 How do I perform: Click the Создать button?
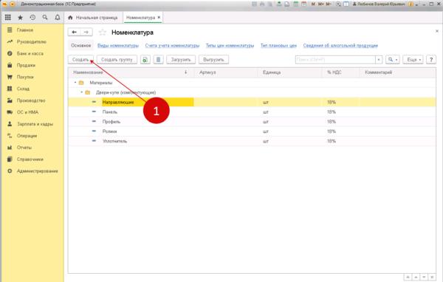coord(80,60)
